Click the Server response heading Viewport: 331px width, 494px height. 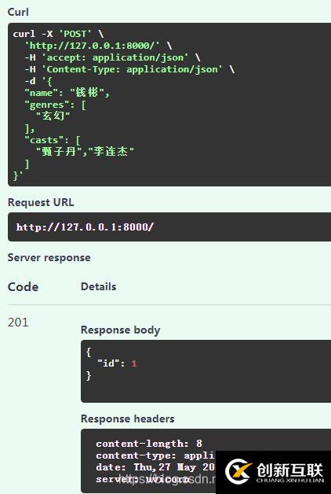tap(49, 257)
